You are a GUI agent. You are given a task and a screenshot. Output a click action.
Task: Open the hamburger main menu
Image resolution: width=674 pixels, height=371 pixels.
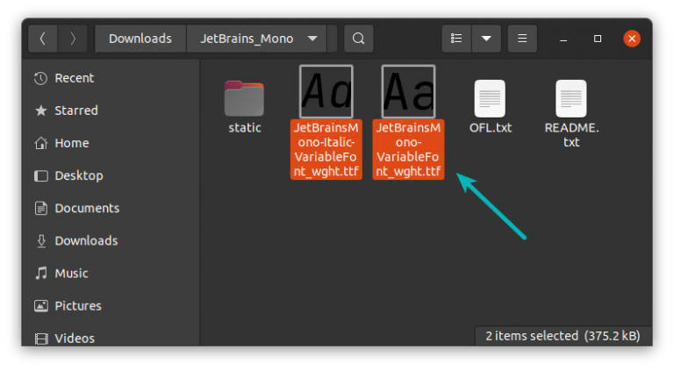pyautogui.click(x=522, y=39)
